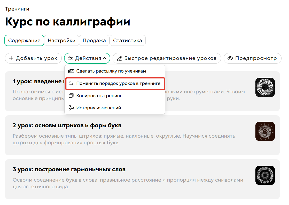Click the Предпросмотр button
Screen dimensions: 289x205
tap(252, 58)
